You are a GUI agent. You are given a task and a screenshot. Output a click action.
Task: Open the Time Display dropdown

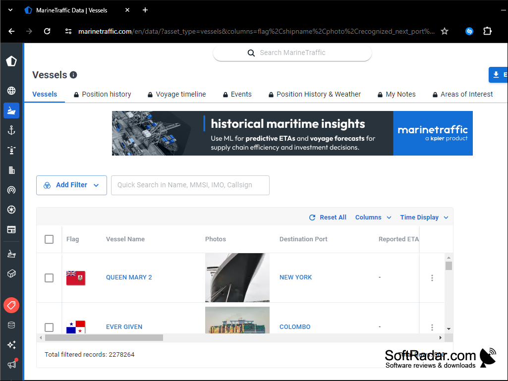tap(424, 218)
